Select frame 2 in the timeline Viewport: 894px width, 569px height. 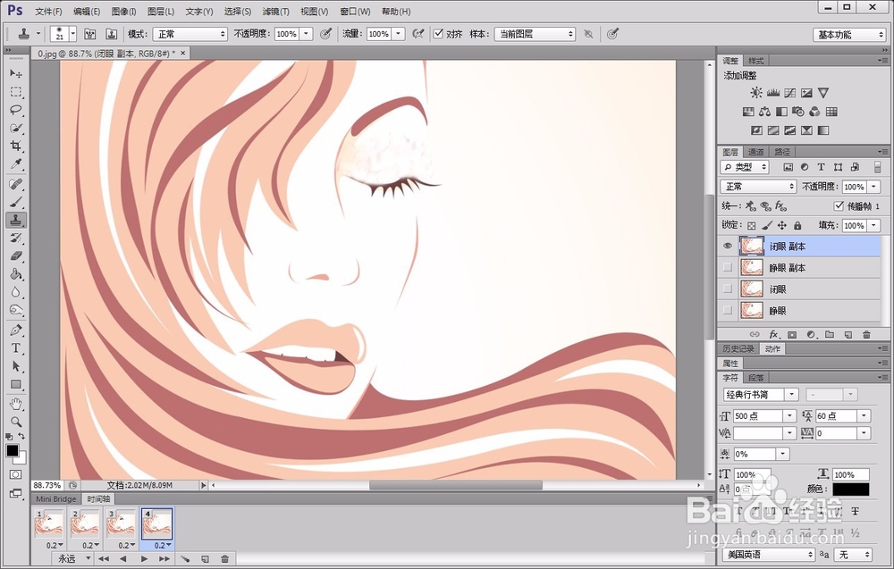(84, 524)
